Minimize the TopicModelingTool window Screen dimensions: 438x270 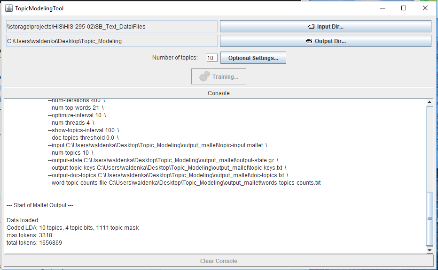382,8
